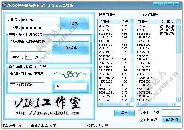Click the verification message field 哥们介绍来的
The width and height of the screenshot is (184, 130).
(27, 85)
